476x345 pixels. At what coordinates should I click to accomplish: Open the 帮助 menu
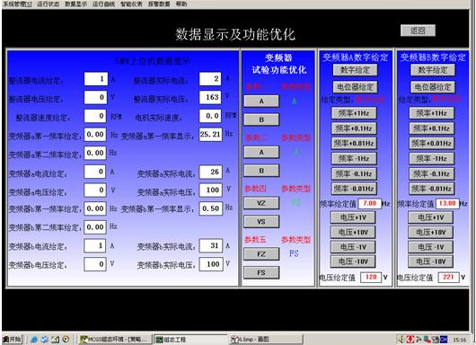click(x=181, y=4)
